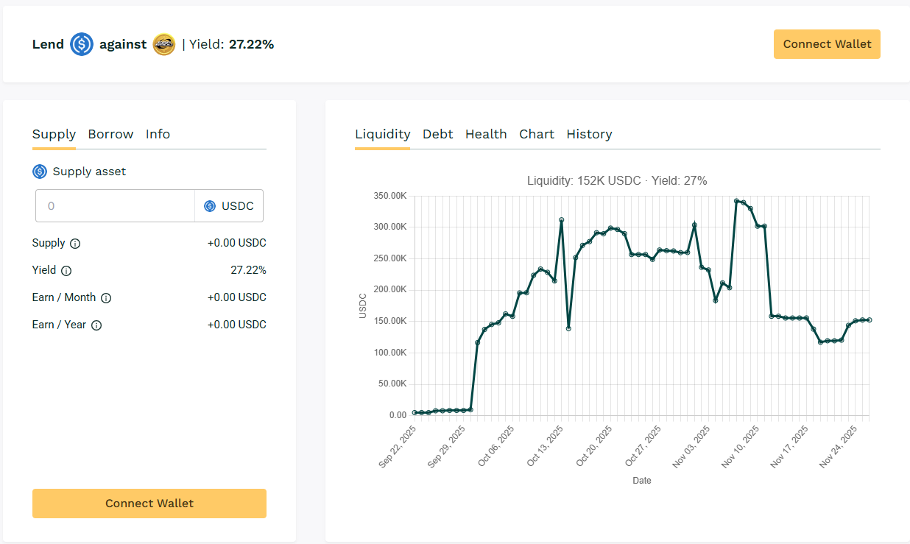Open the Info tab

pyautogui.click(x=158, y=134)
